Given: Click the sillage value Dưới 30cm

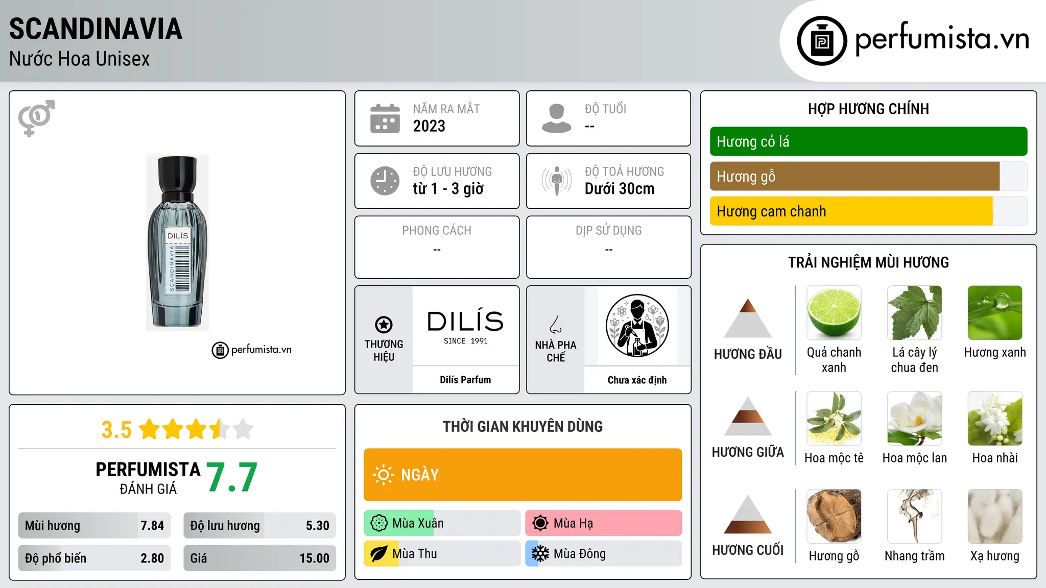Looking at the screenshot, I should [620, 189].
